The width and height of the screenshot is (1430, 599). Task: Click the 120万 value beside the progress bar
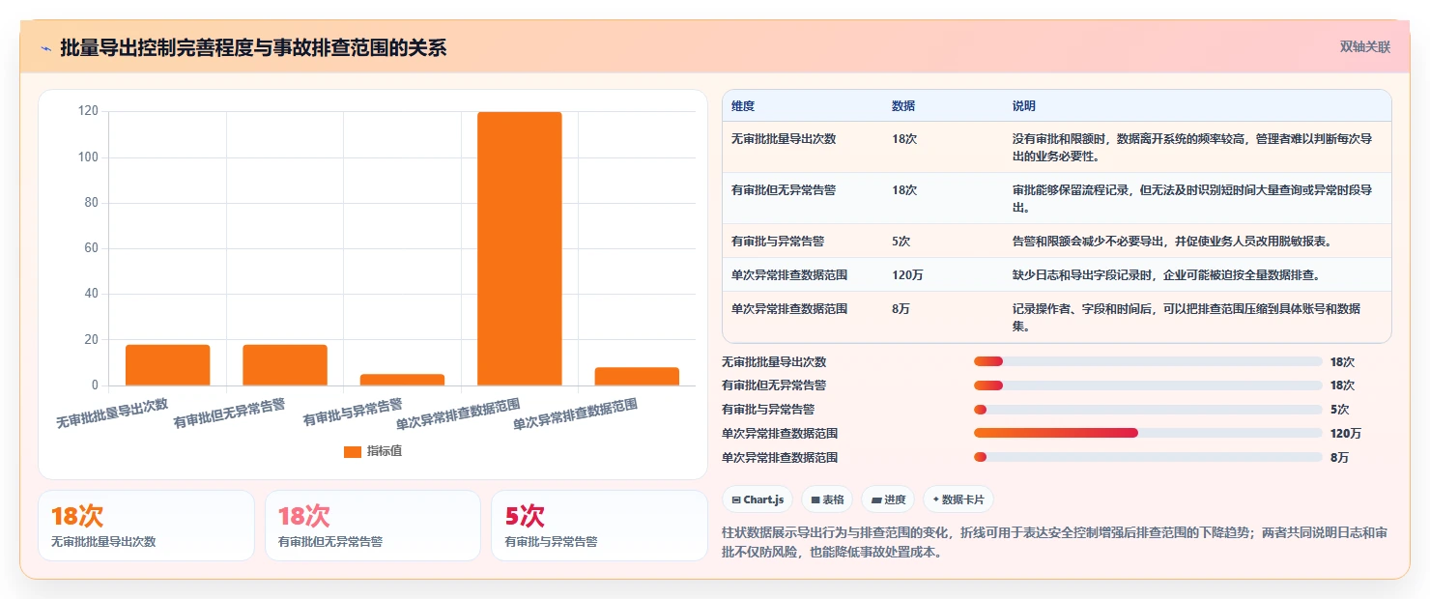(x=1346, y=434)
